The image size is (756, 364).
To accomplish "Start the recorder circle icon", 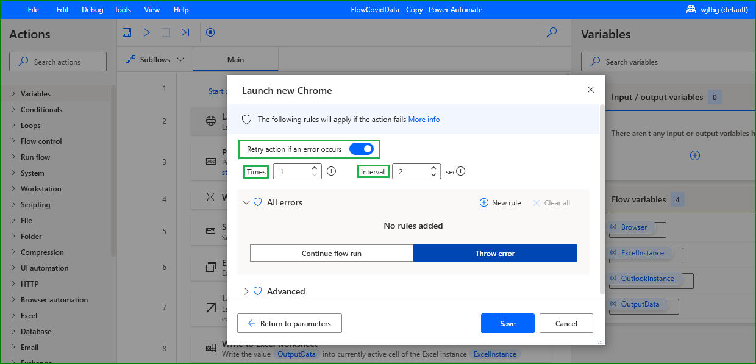I will (x=210, y=32).
